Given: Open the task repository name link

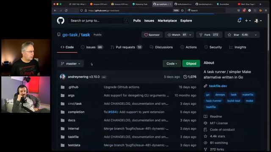Looking at the screenshot, I should click(x=86, y=35).
